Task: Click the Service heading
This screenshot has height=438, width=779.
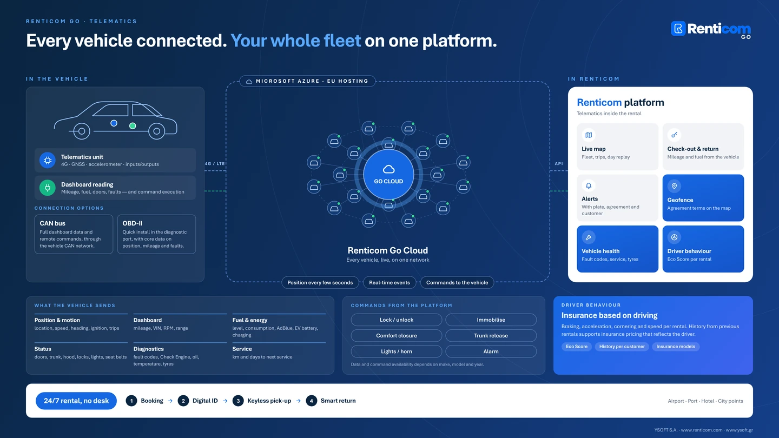Action: coord(242,349)
